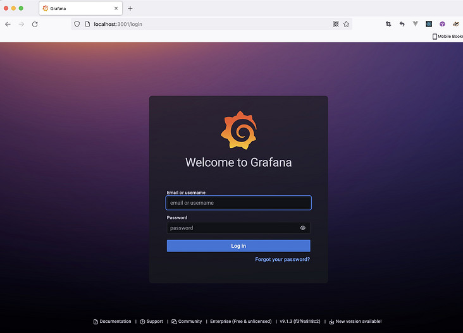
Task: Click the v9.1.3 version text in footer
Action: point(300,322)
